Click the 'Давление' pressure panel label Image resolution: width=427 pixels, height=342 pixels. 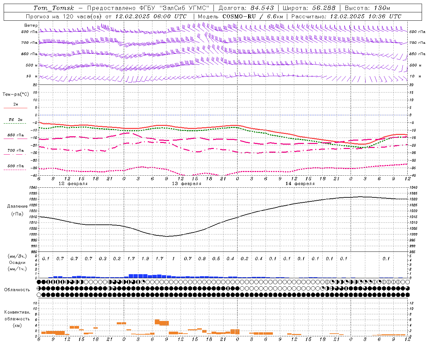coord(17,206)
